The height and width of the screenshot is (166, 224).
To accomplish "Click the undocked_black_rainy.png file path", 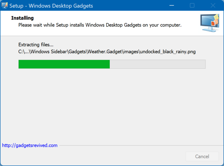I will pyautogui.click(x=107, y=52).
